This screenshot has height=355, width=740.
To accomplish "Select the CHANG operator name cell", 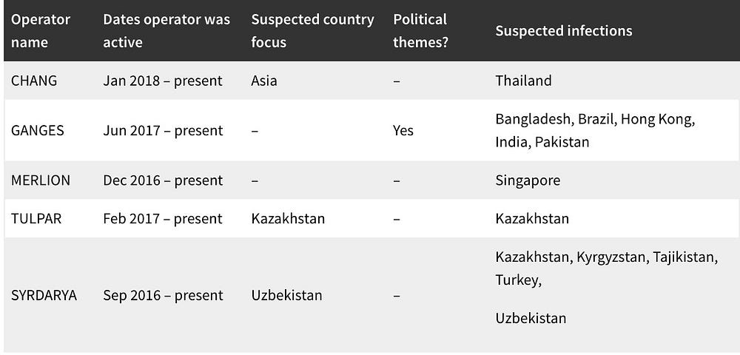I will (34, 81).
